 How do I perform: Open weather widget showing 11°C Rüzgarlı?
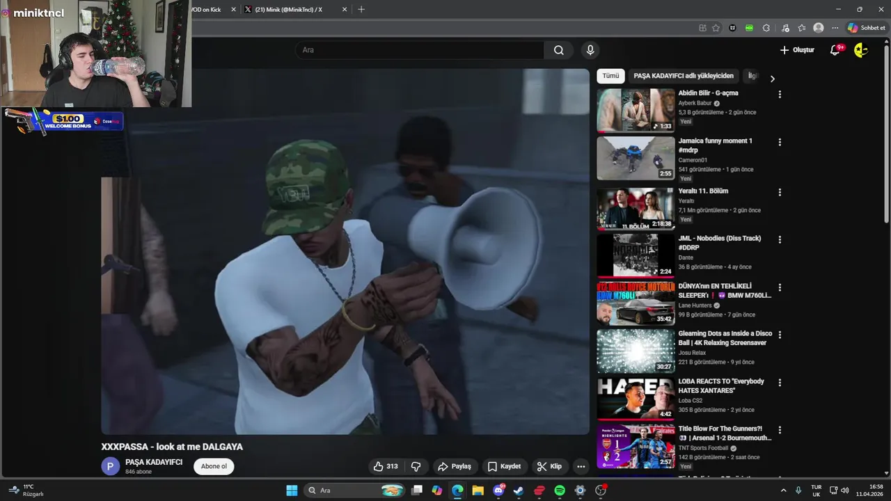click(26, 491)
